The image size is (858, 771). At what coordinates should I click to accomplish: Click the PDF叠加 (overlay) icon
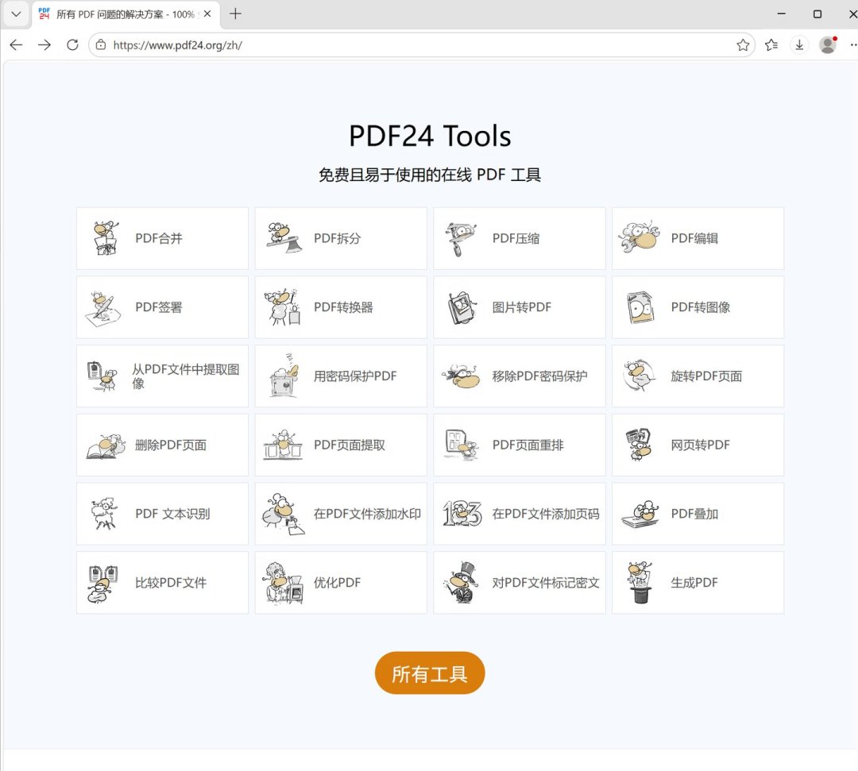click(x=640, y=515)
